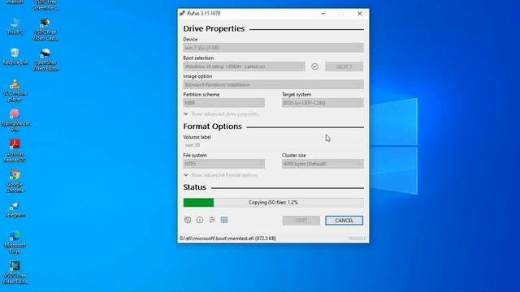Open the File system NTFS dropdown

click(224, 164)
